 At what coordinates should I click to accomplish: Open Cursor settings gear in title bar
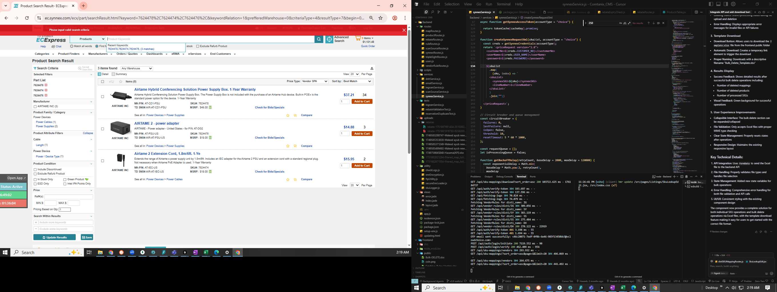coord(733,4)
